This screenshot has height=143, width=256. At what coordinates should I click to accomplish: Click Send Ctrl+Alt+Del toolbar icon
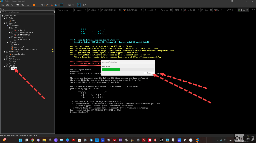click(x=42, y=5)
